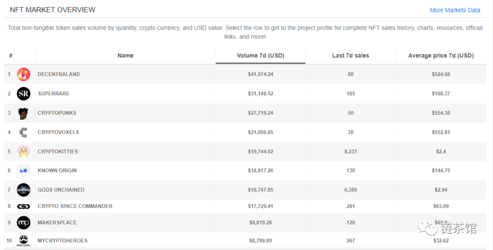Viewport: 493px width, 250px height.
Task: Sort by Volume 7d (USD) column
Action: 260,56
